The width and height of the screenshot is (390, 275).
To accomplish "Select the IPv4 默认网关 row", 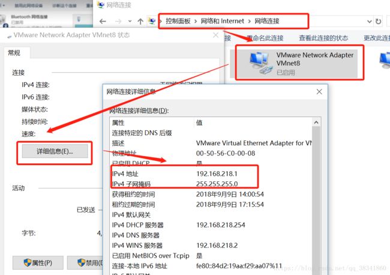I will click(x=211, y=214).
